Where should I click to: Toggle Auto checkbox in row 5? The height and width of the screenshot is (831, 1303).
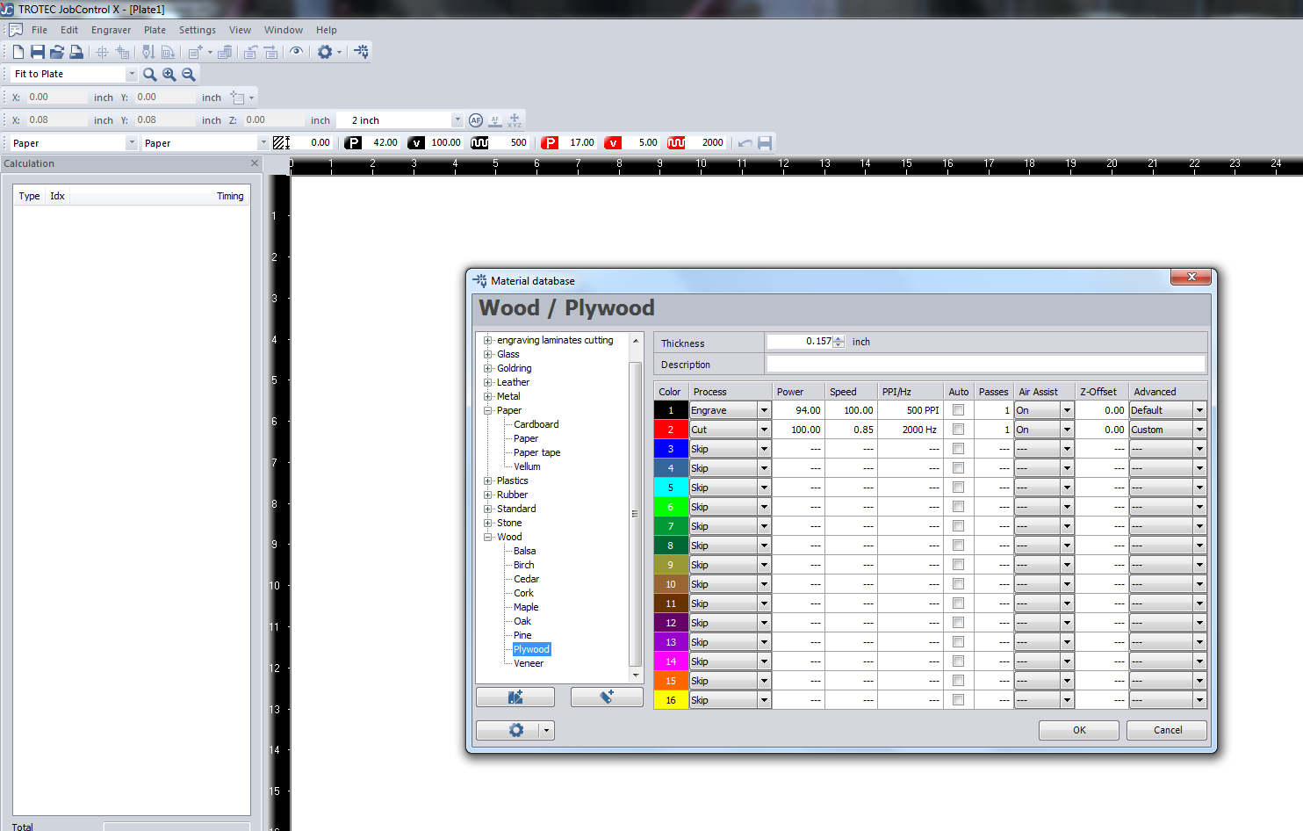coord(958,488)
